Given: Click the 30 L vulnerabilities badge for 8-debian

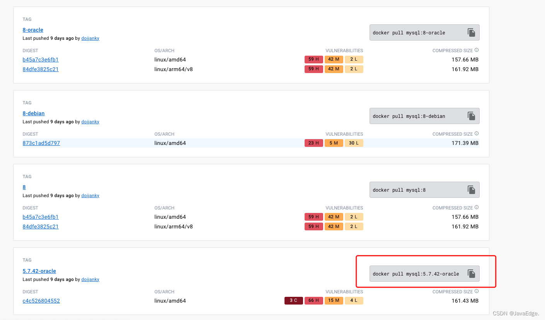Looking at the screenshot, I should click(x=354, y=143).
